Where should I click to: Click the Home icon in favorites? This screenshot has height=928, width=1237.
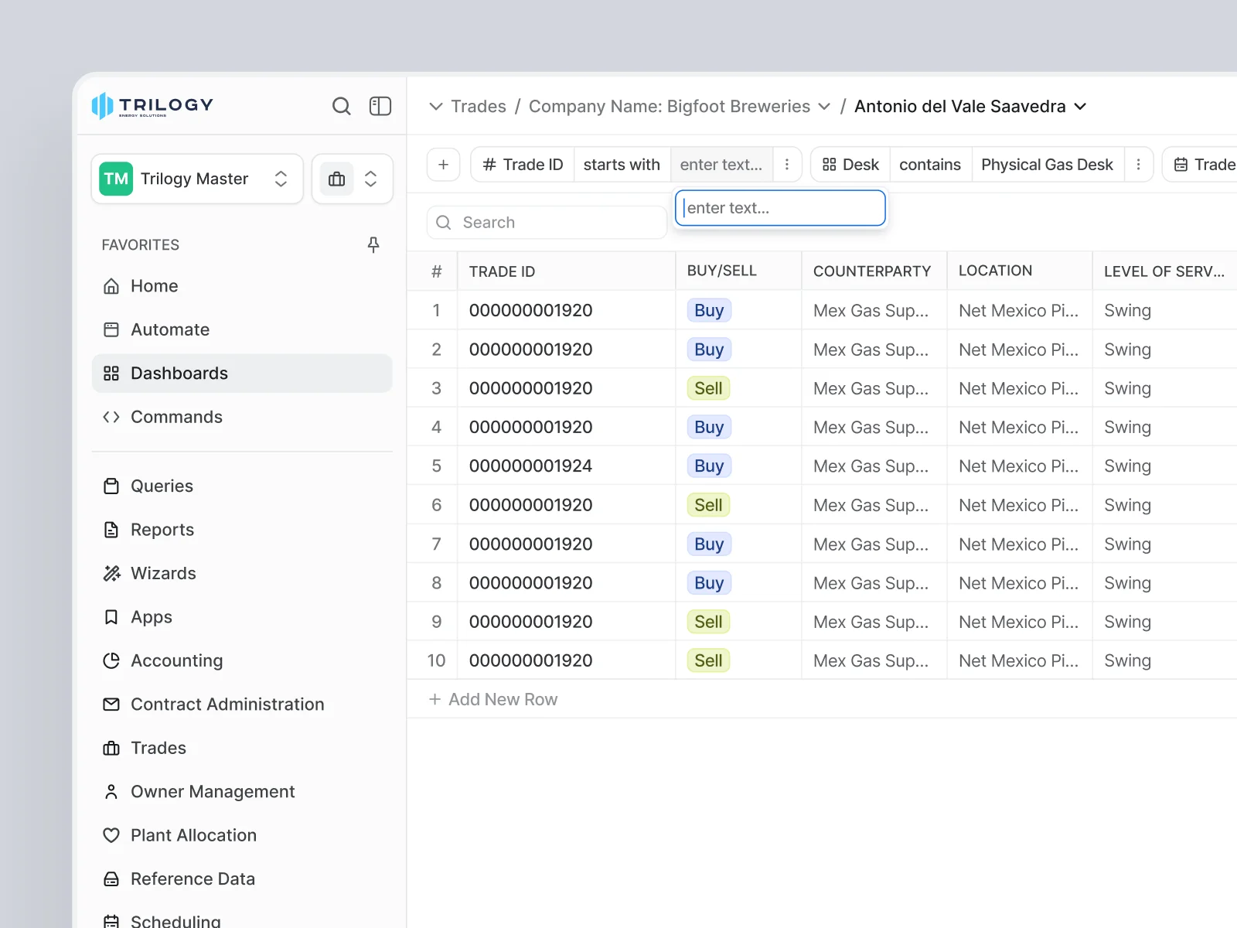click(111, 286)
